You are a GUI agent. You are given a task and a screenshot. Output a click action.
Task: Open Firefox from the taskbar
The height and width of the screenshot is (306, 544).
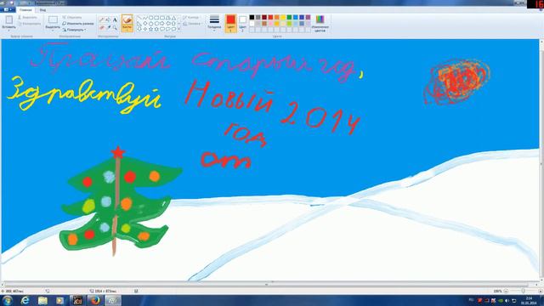(x=95, y=300)
